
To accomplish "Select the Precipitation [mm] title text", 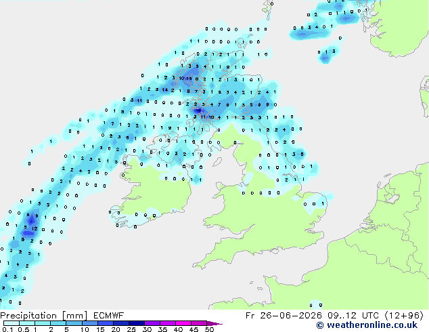I will click(x=44, y=316).
